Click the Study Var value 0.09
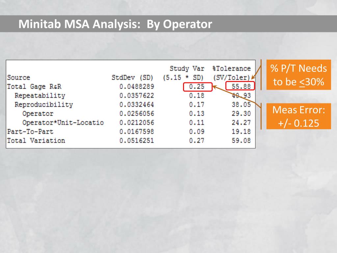 click(x=197, y=132)
